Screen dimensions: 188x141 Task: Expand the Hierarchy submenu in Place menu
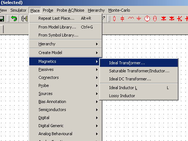coord(65,44)
